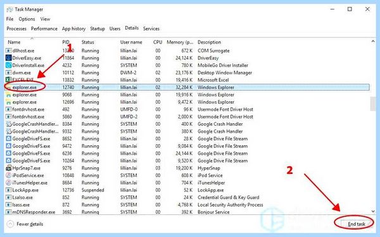This screenshot has width=380, height=237.
Task: Switch to the Startup tab
Action: coord(98,28)
